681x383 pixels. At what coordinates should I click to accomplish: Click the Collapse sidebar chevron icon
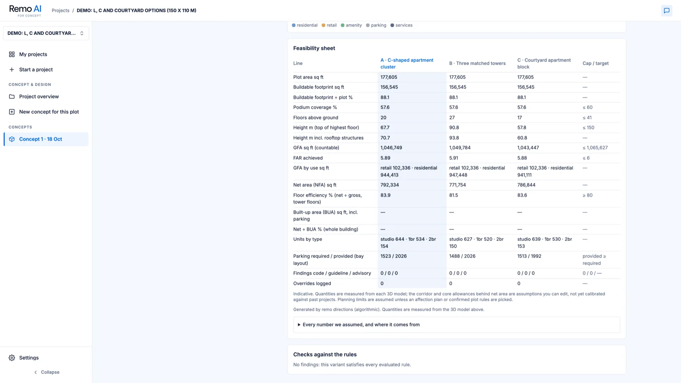point(36,372)
